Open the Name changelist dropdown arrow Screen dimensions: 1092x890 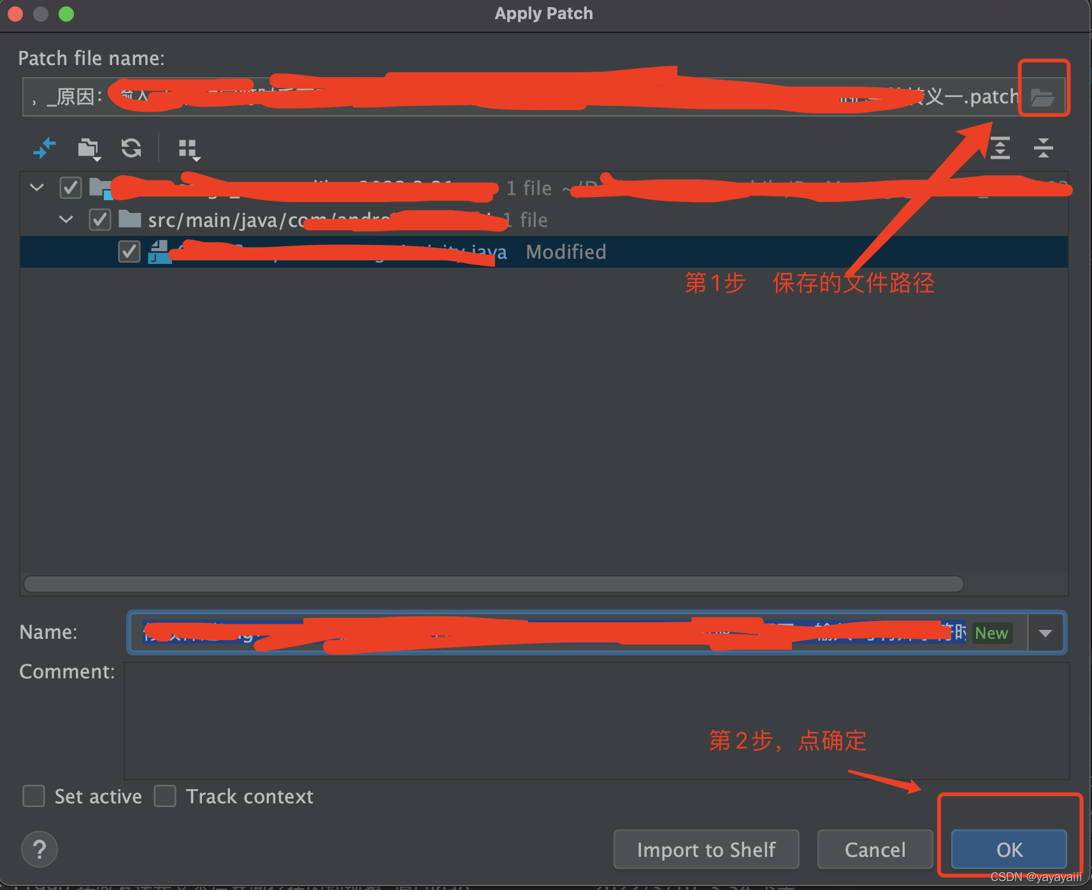pyautogui.click(x=1045, y=633)
